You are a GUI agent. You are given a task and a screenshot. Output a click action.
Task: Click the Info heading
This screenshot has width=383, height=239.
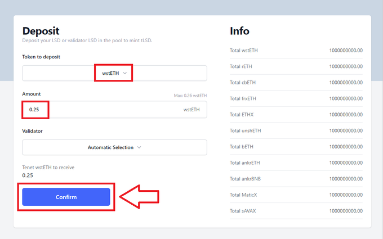coord(239,31)
